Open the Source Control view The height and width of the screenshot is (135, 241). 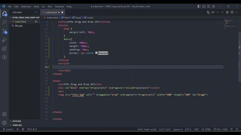tap(5, 31)
